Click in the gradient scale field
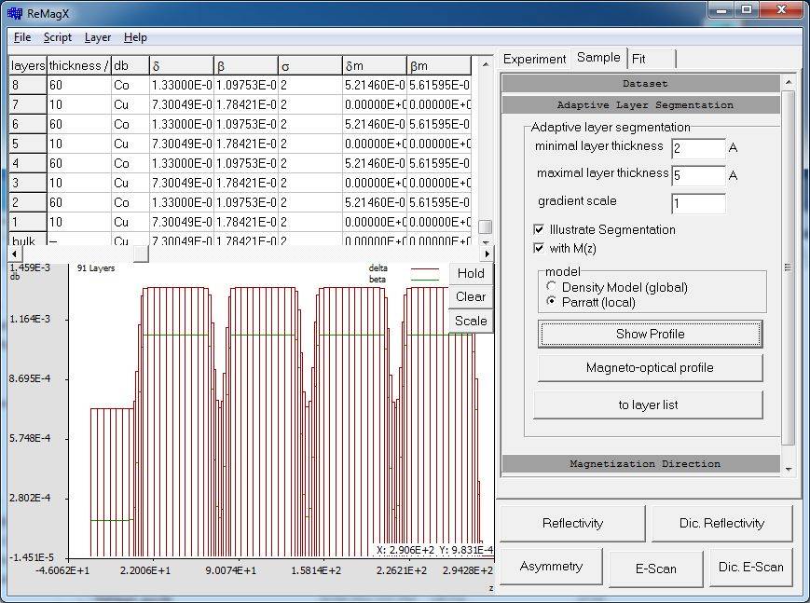 [x=697, y=203]
